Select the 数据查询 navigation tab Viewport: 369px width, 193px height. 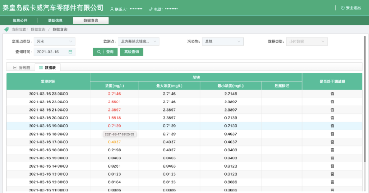(x=91, y=21)
